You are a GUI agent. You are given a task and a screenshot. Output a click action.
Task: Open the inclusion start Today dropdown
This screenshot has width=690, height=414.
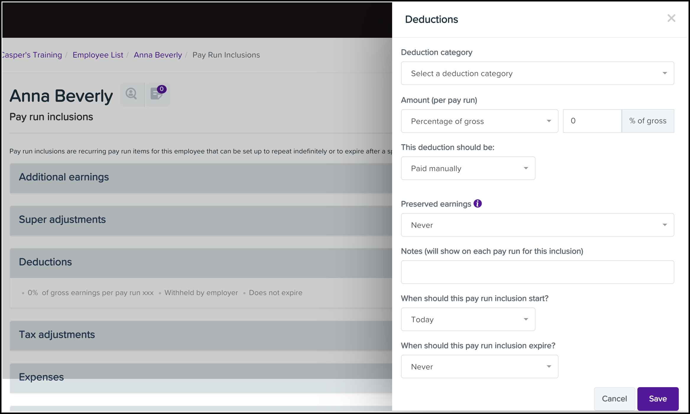[468, 319]
